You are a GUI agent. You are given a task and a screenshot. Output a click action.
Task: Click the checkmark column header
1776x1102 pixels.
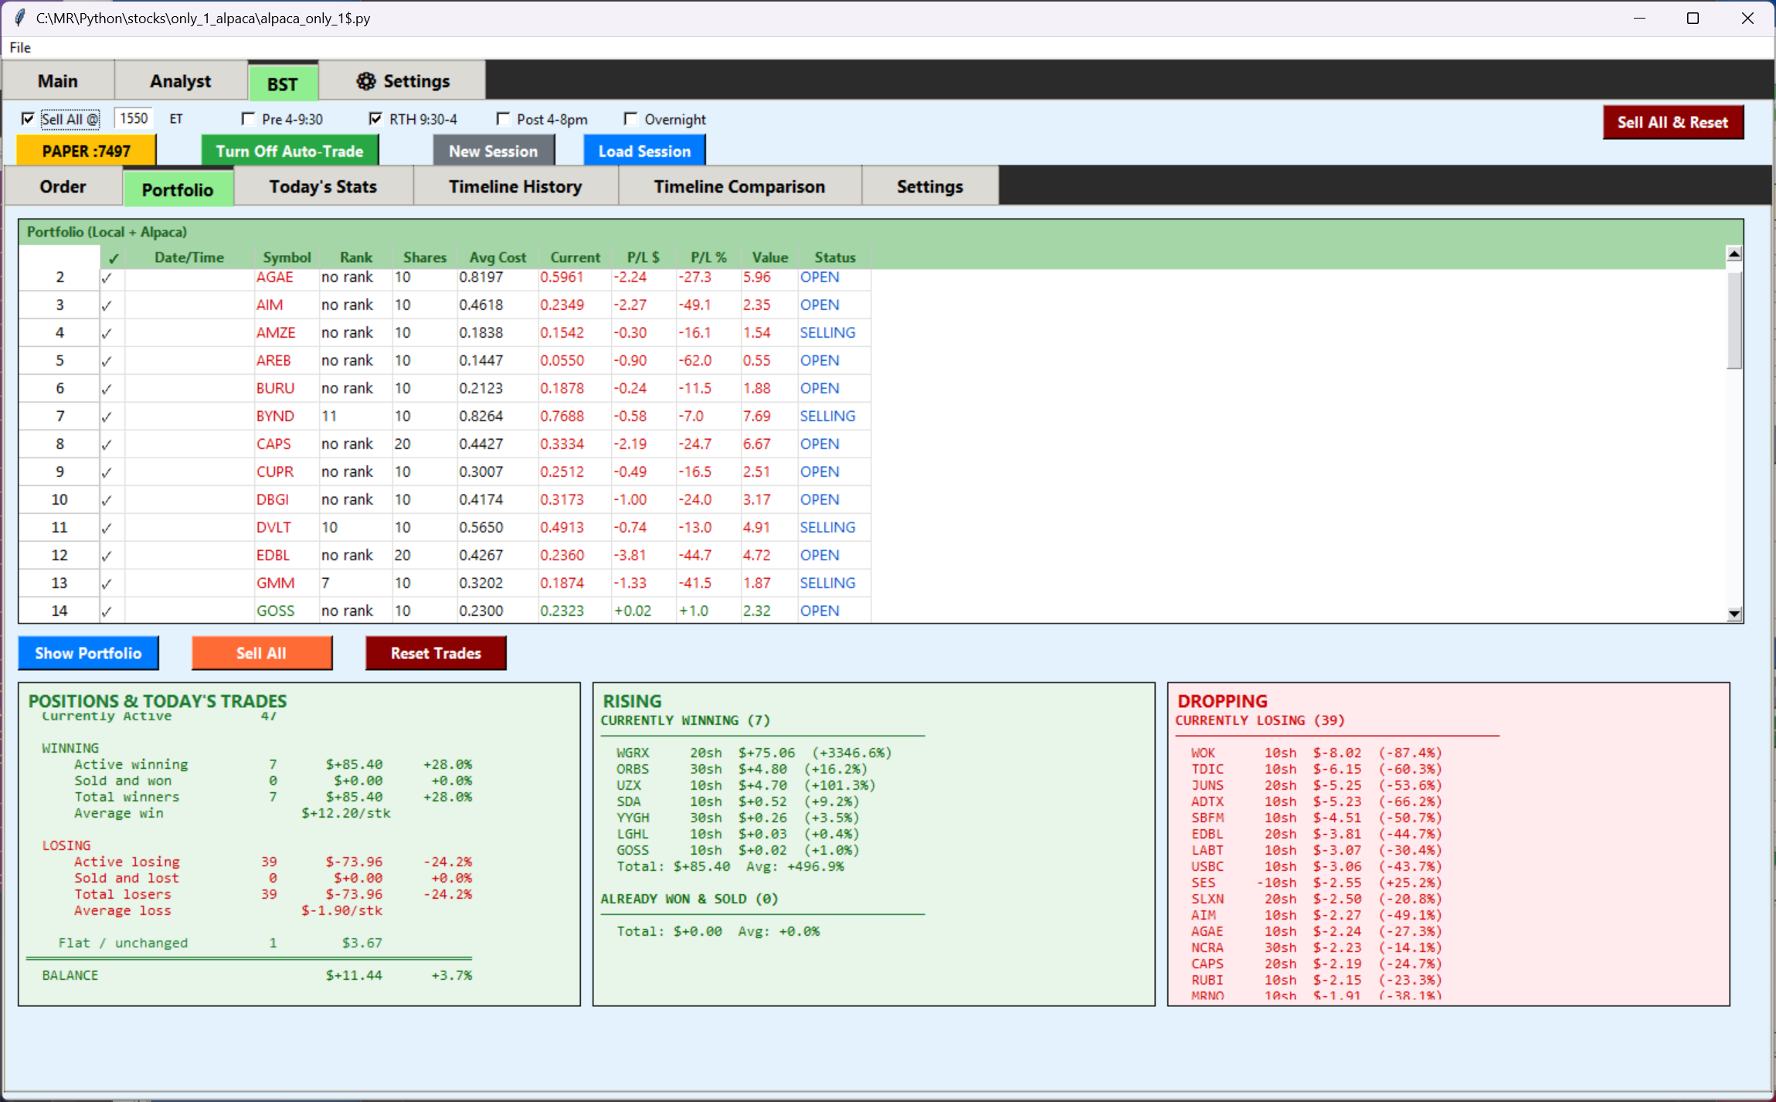(113, 257)
